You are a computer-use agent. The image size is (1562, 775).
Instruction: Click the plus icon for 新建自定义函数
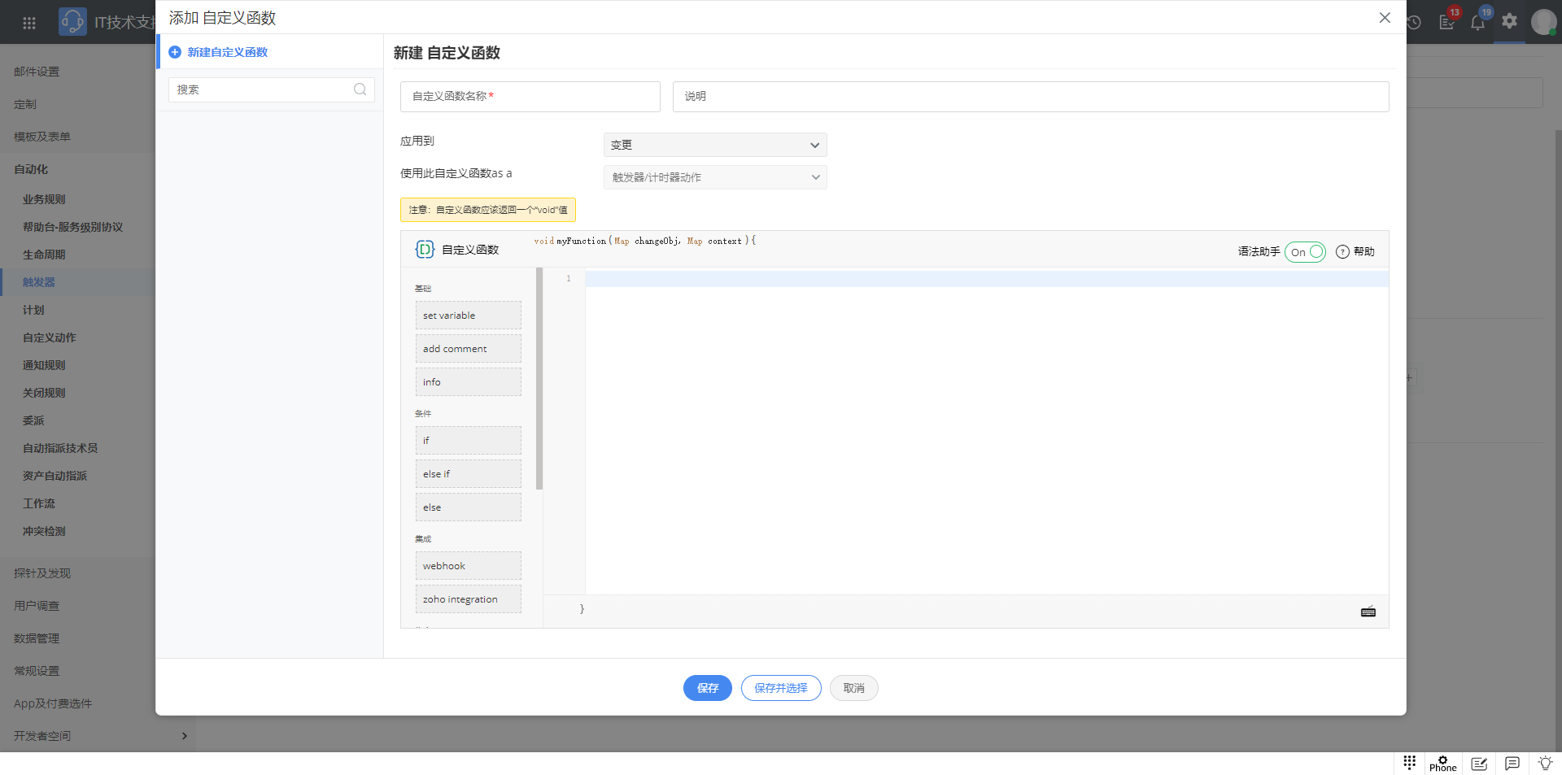point(175,52)
